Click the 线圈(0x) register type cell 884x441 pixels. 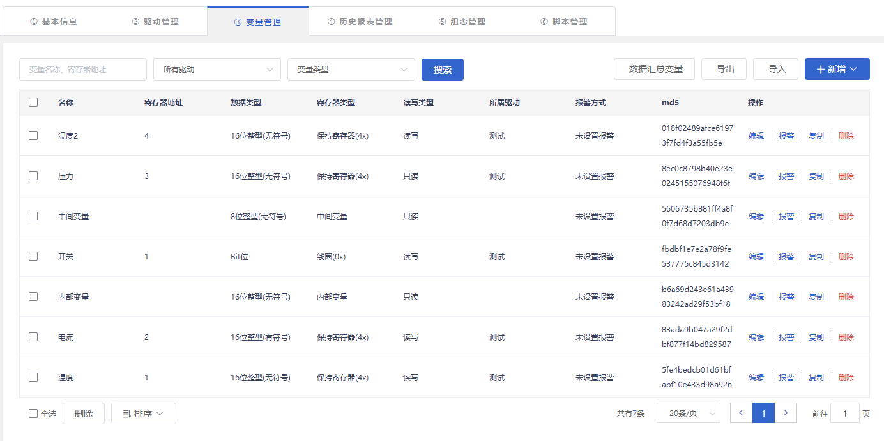(x=331, y=257)
